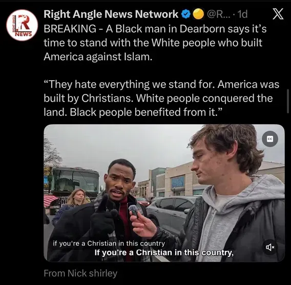Click the small white subtitle line in the video

[109, 243]
